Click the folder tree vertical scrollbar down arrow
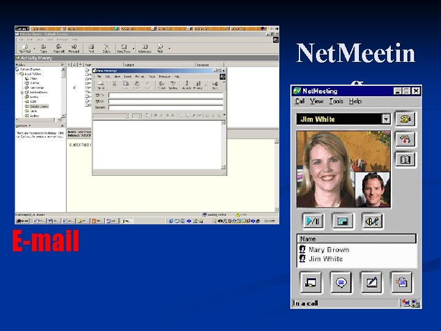This screenshot has height=331, width=441. [x=63, y=116]
